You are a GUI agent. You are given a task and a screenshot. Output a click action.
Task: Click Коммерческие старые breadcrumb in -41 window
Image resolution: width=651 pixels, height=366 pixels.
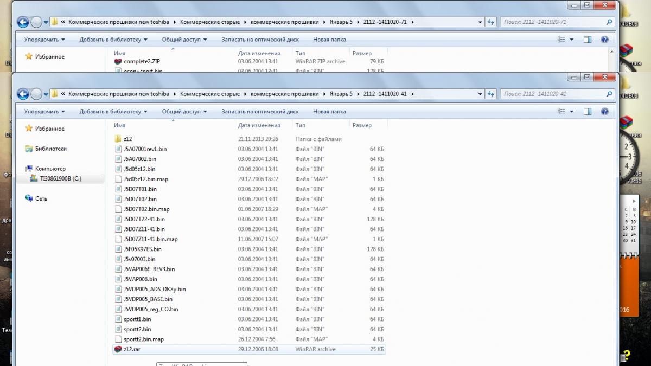(209, 94)
